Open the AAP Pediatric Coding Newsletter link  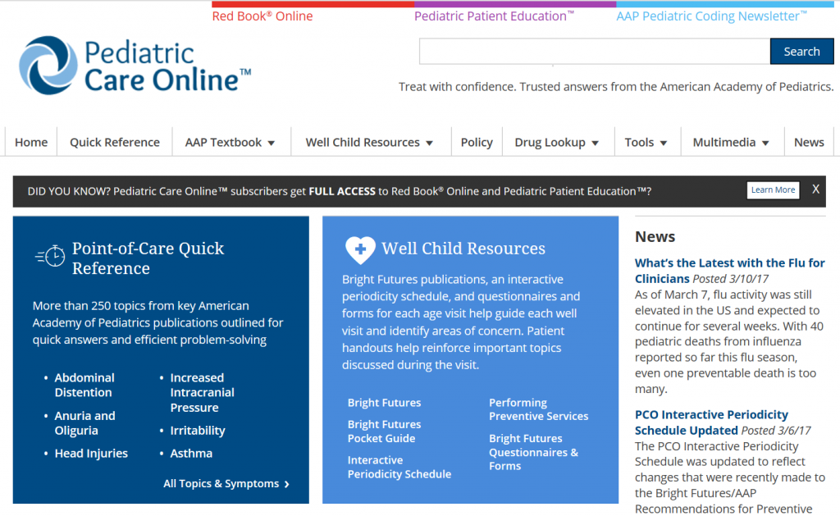tap(711, 16)
